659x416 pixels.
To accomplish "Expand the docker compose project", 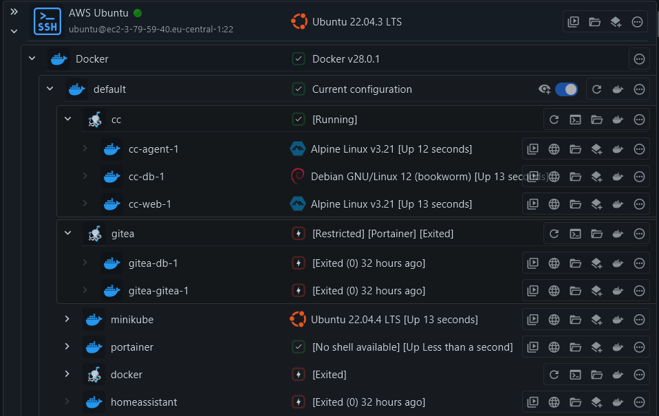I will click(67, 374).
